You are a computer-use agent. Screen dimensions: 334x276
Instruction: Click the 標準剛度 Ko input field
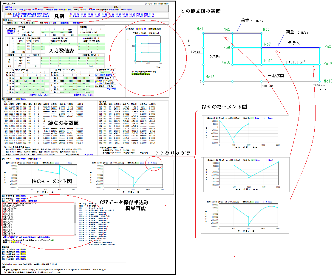(x=105, y=72)
